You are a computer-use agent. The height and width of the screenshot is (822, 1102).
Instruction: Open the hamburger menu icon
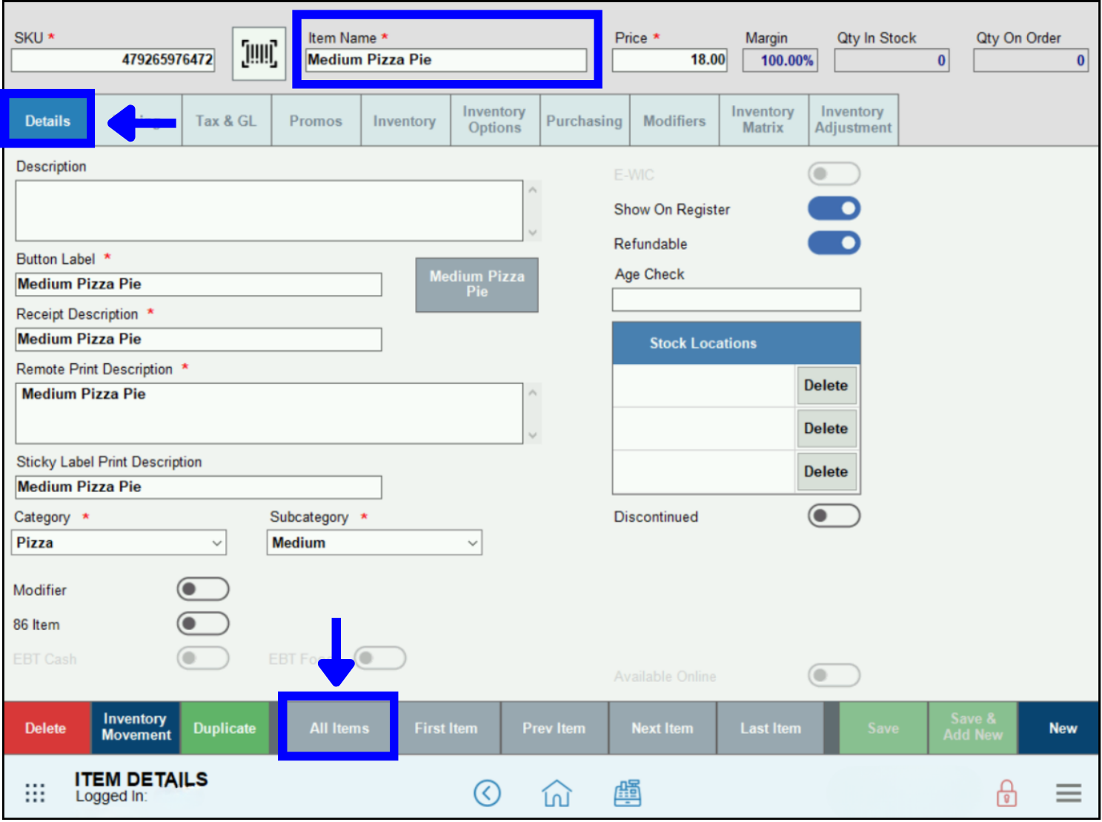[1068, 792]
